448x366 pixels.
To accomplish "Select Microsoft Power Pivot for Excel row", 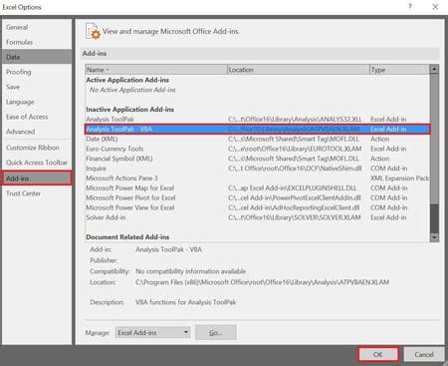I will [257, 197].
